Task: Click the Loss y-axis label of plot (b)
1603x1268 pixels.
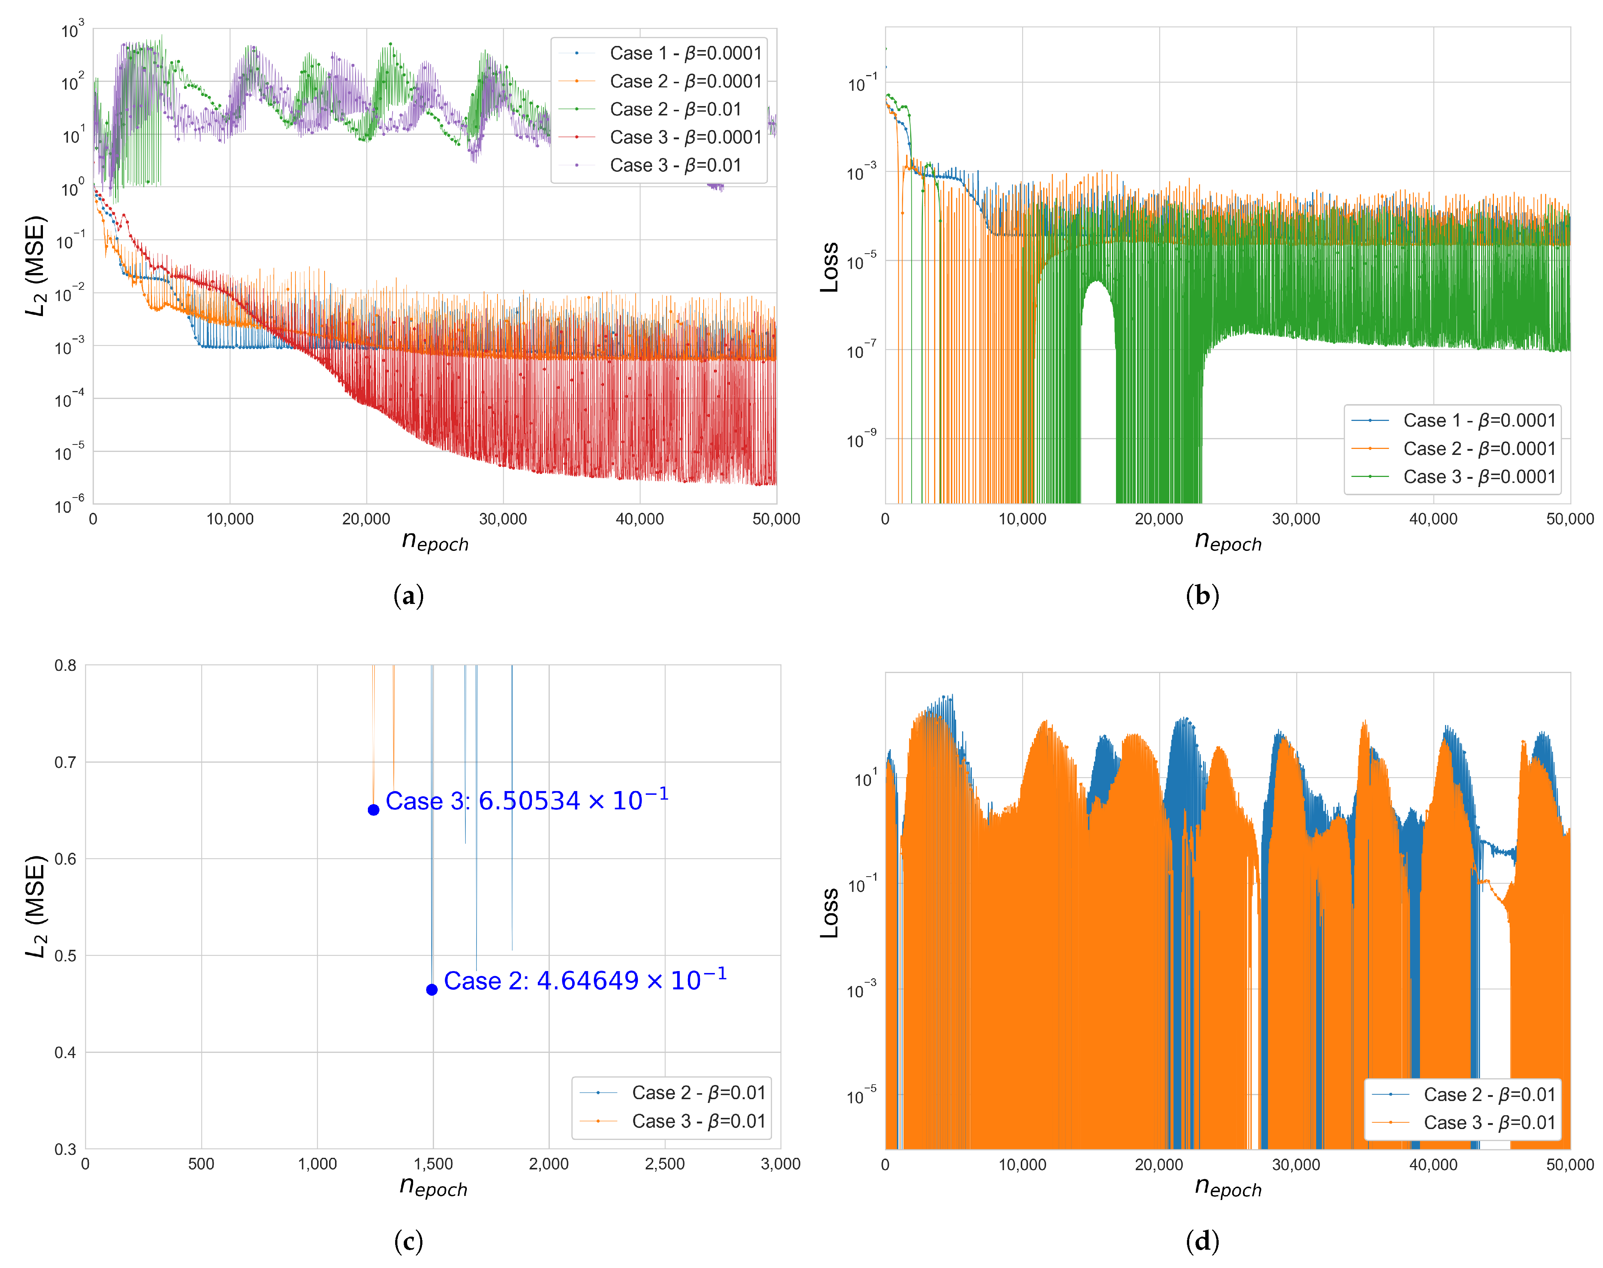Action: pos(830,267)
